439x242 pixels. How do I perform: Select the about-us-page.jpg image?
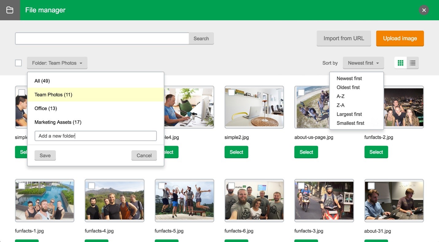[306, 152]
